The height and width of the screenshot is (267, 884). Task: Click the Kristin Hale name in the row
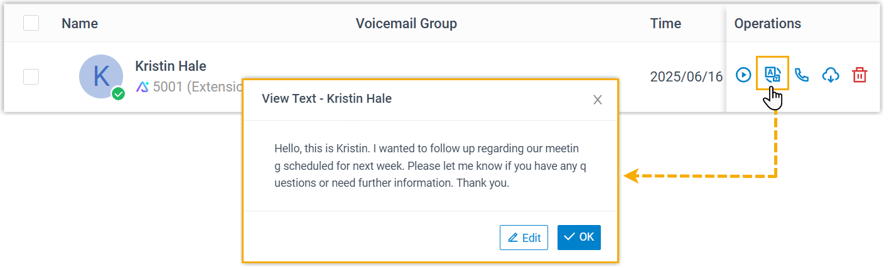pyautogui.click(x=171, y=66)
